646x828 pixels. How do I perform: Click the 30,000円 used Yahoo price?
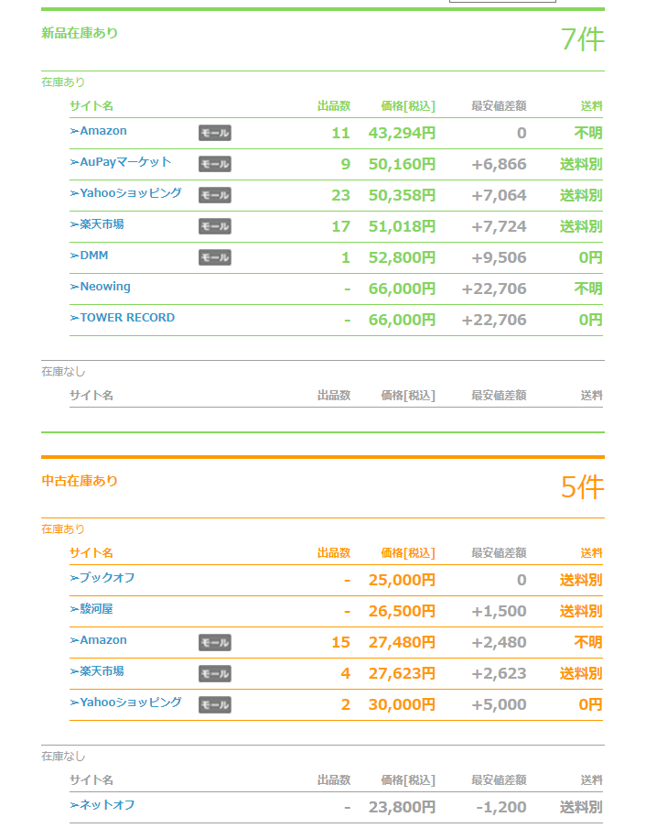click(402, 705)
